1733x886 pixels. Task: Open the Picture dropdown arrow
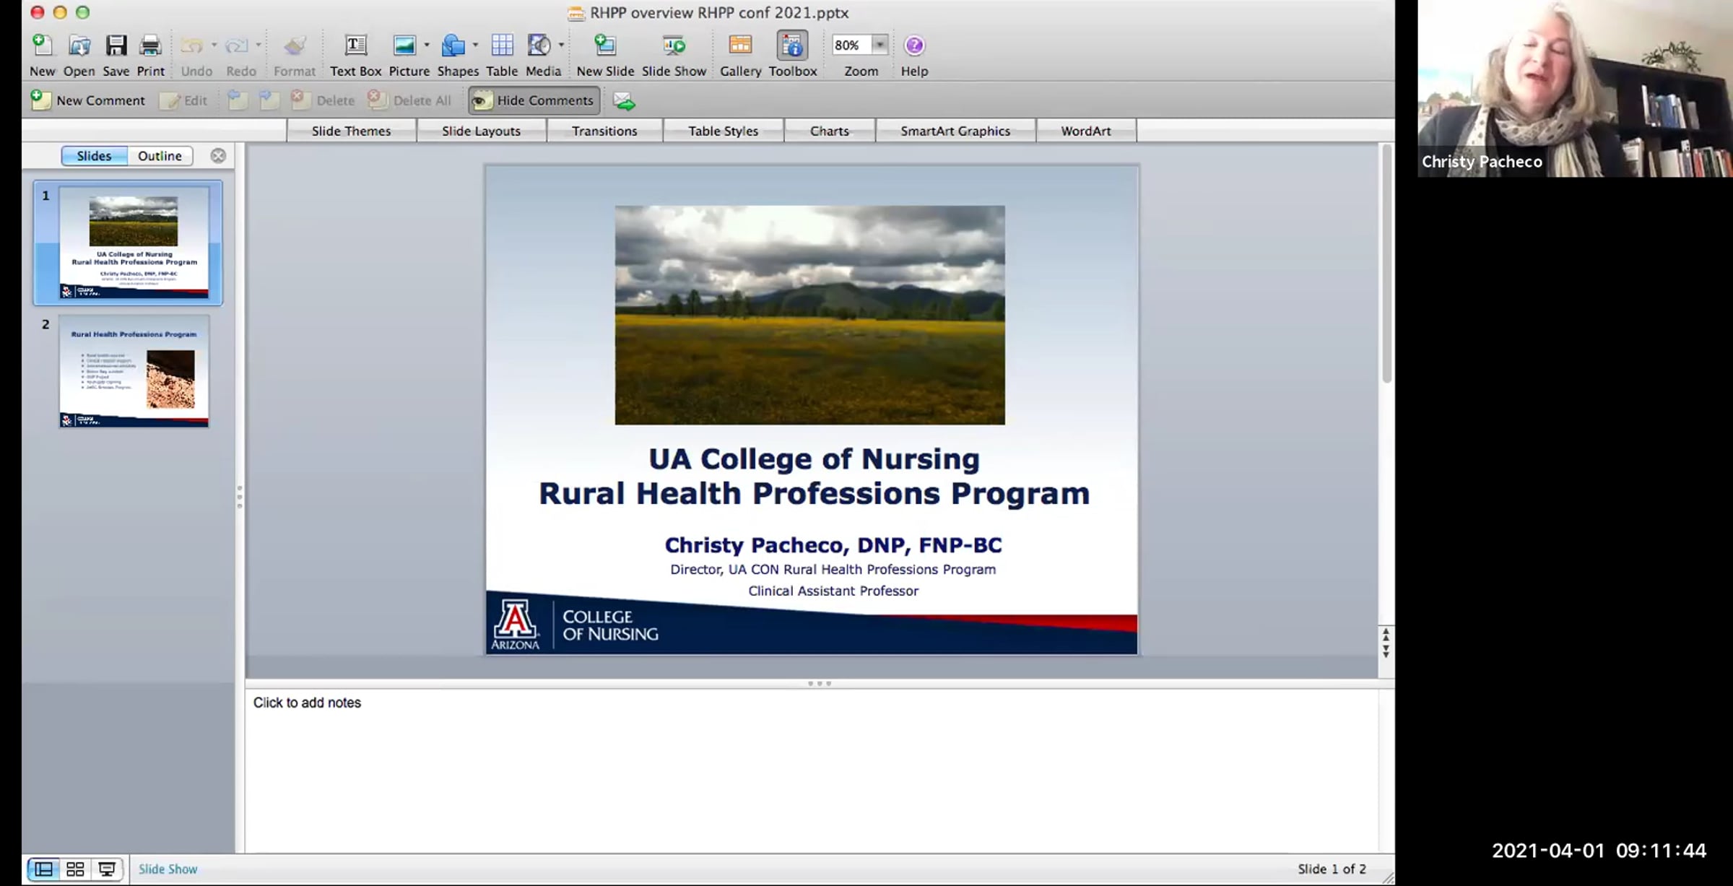(x=427, y=45)
